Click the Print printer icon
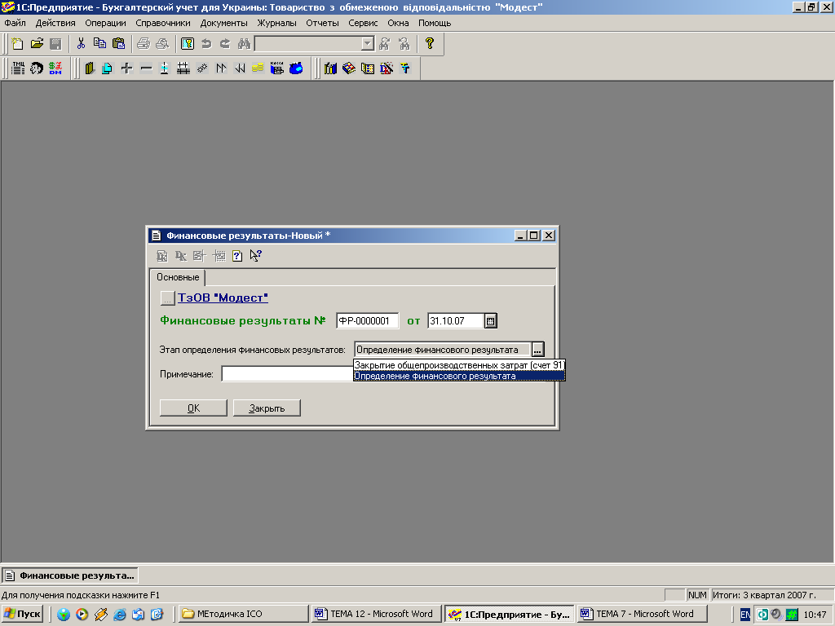835x626 pixels. point(144,44)
